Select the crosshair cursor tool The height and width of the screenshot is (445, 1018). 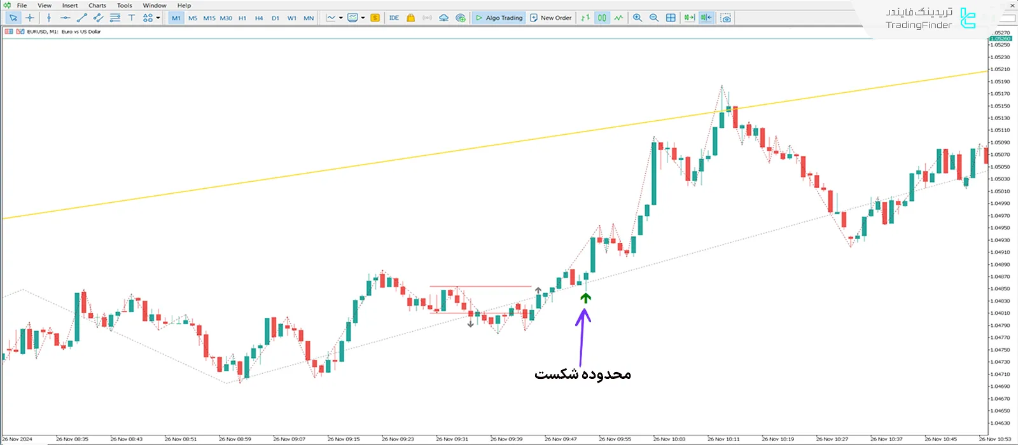[29, 18]
